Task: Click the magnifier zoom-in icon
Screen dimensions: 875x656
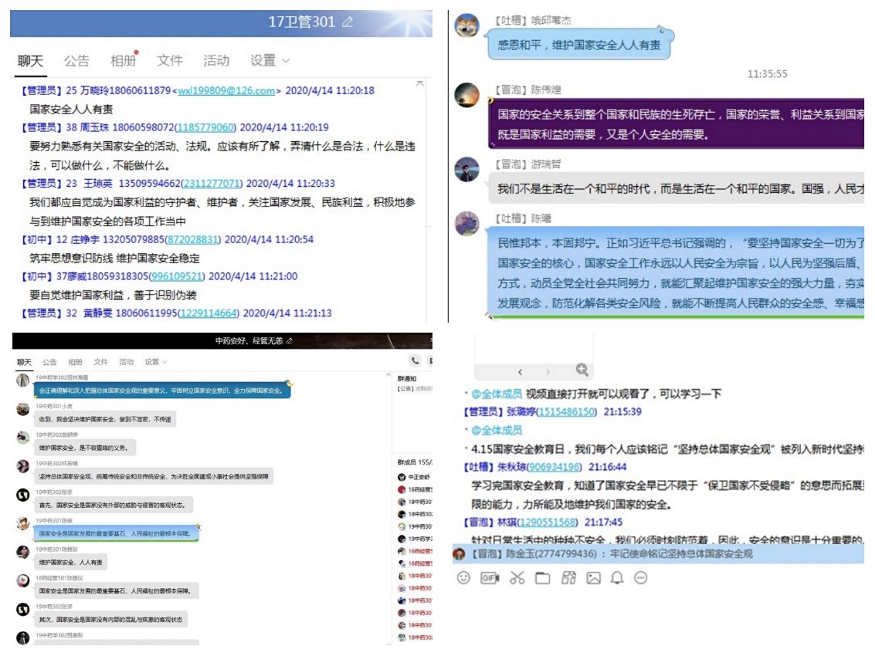Action: pyautogui.click(x=582, y=370)
